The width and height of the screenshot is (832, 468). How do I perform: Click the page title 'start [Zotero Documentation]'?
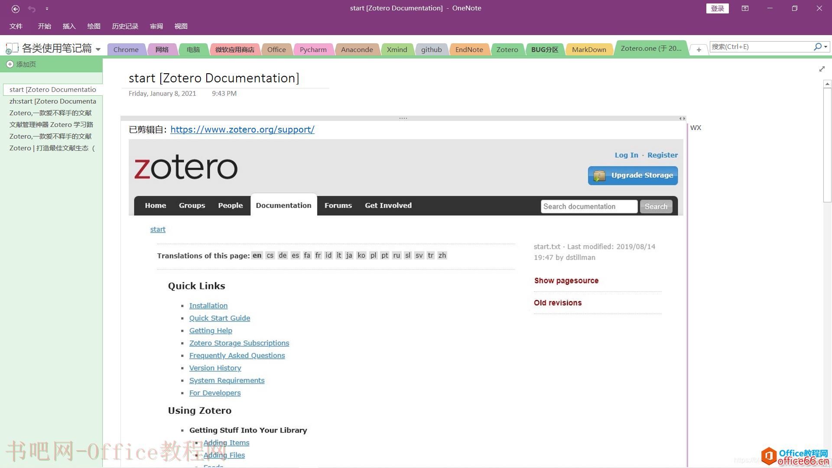pos(214,78)
